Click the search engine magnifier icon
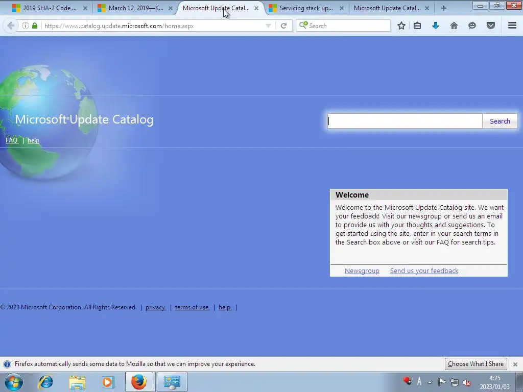The width and height of the screenshot is (523, 392). coord(303,25)
